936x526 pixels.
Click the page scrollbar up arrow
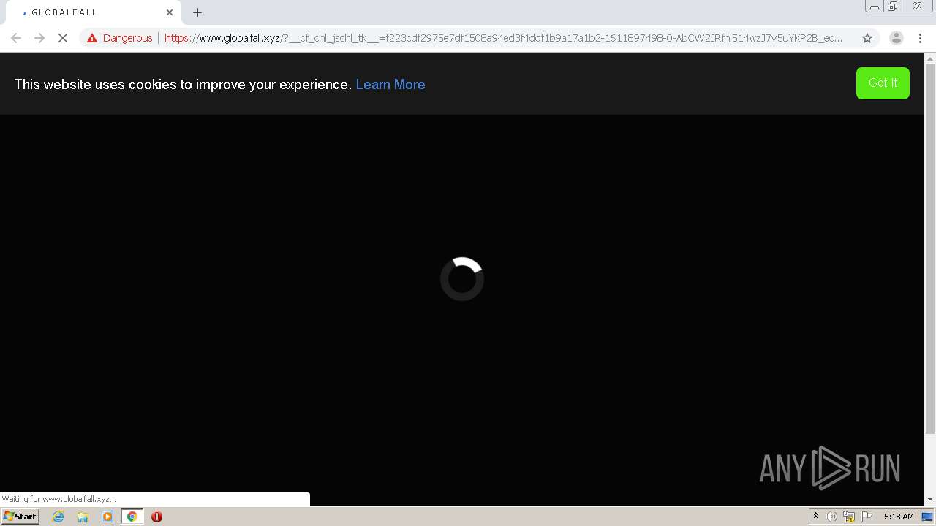point(930,58)
